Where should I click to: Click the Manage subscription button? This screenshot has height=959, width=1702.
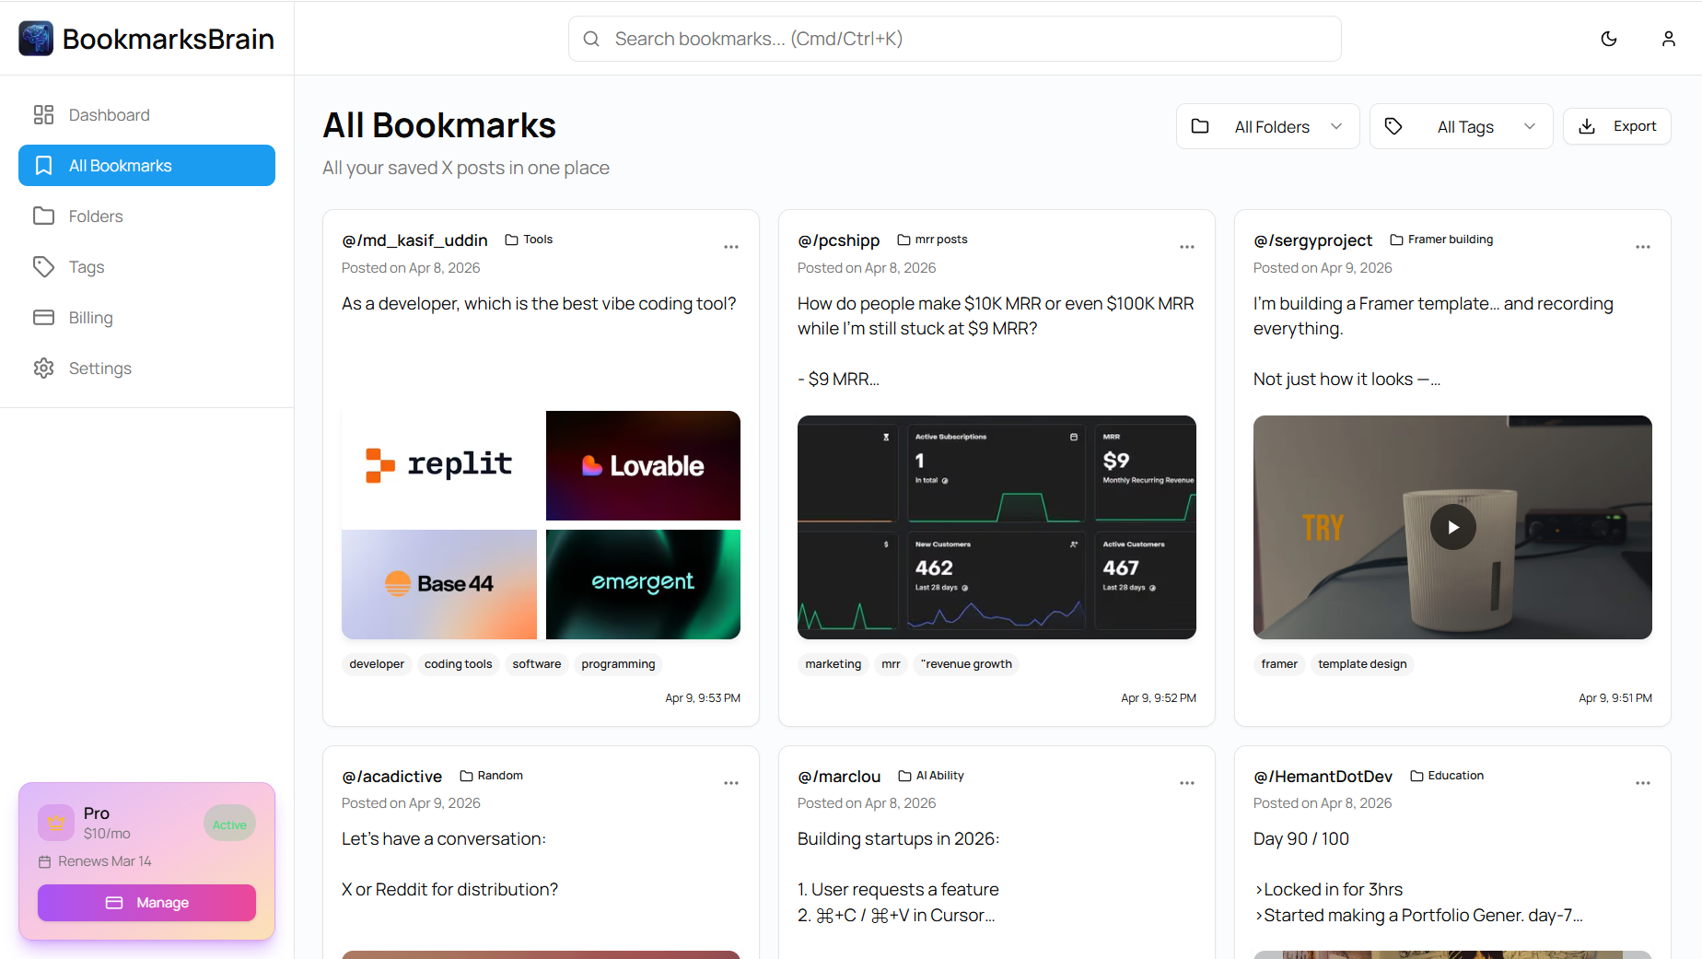(x=146, y=903)
